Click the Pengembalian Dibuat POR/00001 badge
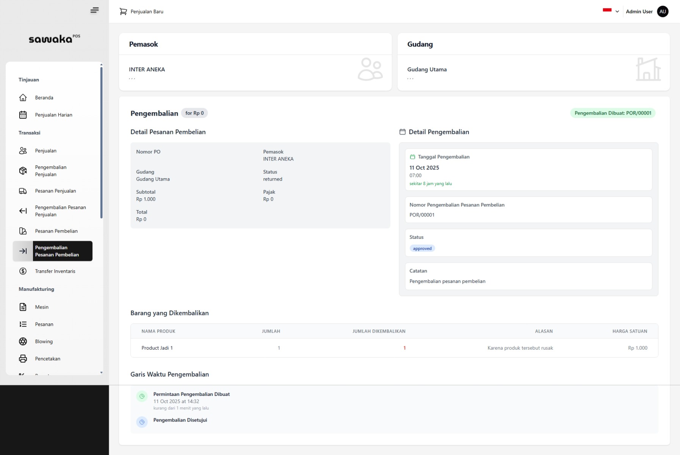Screen dimensions: 680x455 pyautogui.click(x=613, y=113)
